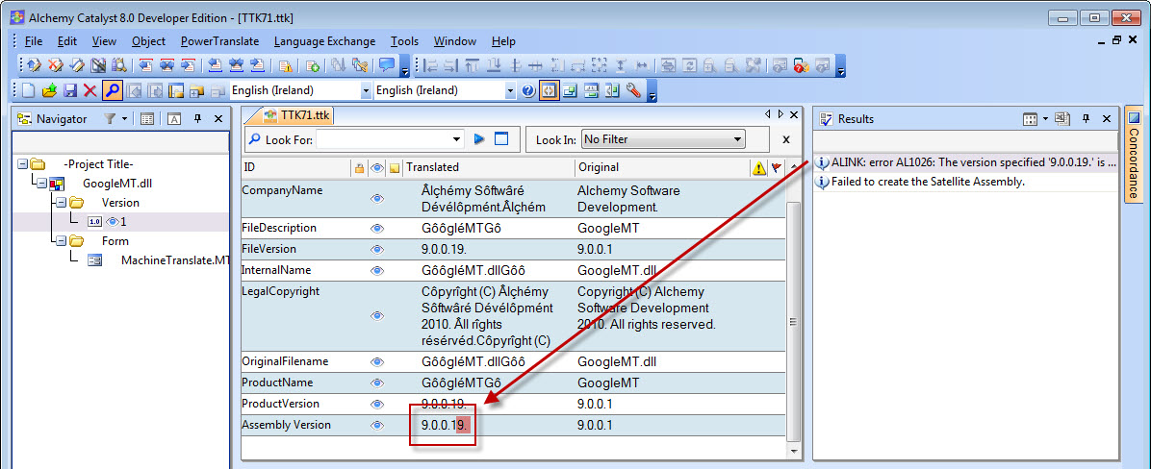Collapse the GoogleMT.dll tree node
1151x469 pixels.
click(41, 184)
